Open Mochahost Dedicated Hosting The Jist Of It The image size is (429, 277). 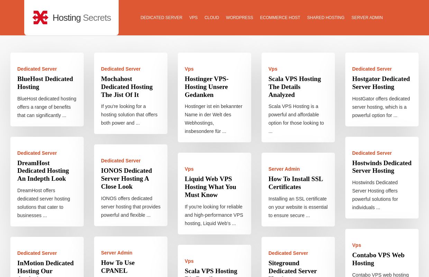127,87
